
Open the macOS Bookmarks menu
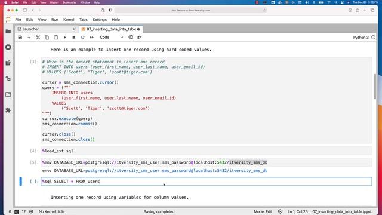pyautogui.click(x=69, y=2)
